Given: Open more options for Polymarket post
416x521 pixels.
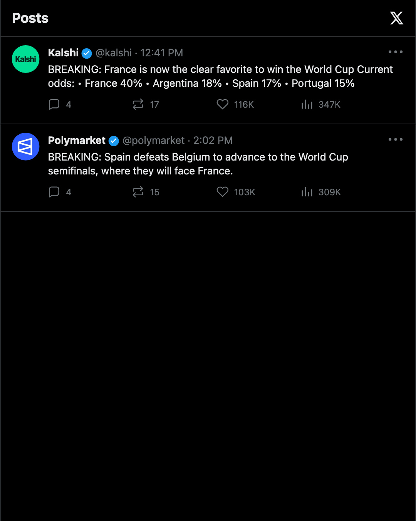Looking at the screenshot, I should [x=396, y=139].
